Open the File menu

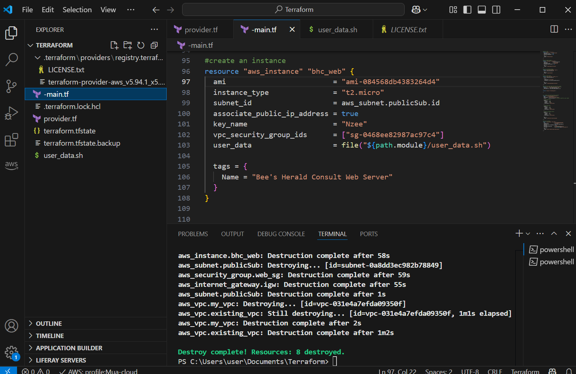point(27,10)
